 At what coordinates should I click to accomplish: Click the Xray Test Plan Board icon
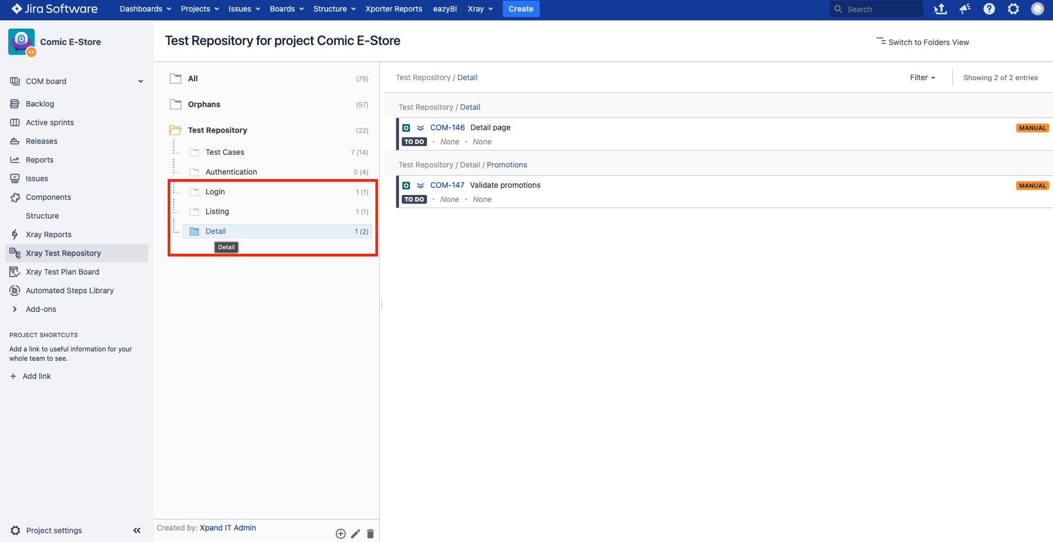tap(15, 272)
